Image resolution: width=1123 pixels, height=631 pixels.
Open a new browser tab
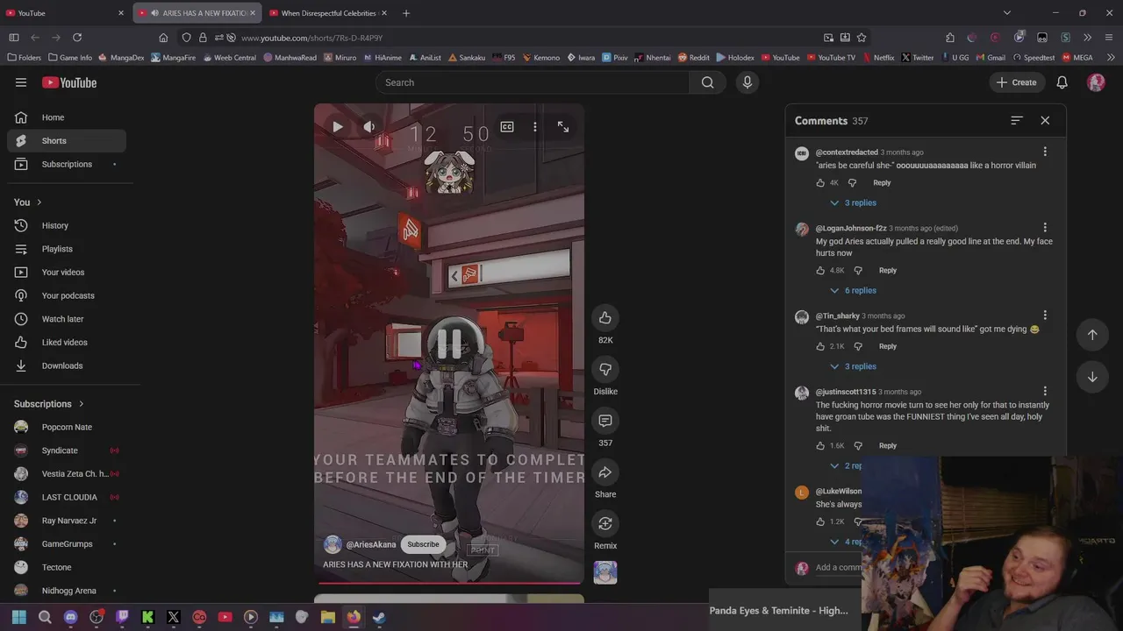(x=406, y=13)
